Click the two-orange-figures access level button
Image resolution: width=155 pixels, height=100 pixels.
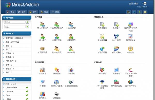pos(129,12)
